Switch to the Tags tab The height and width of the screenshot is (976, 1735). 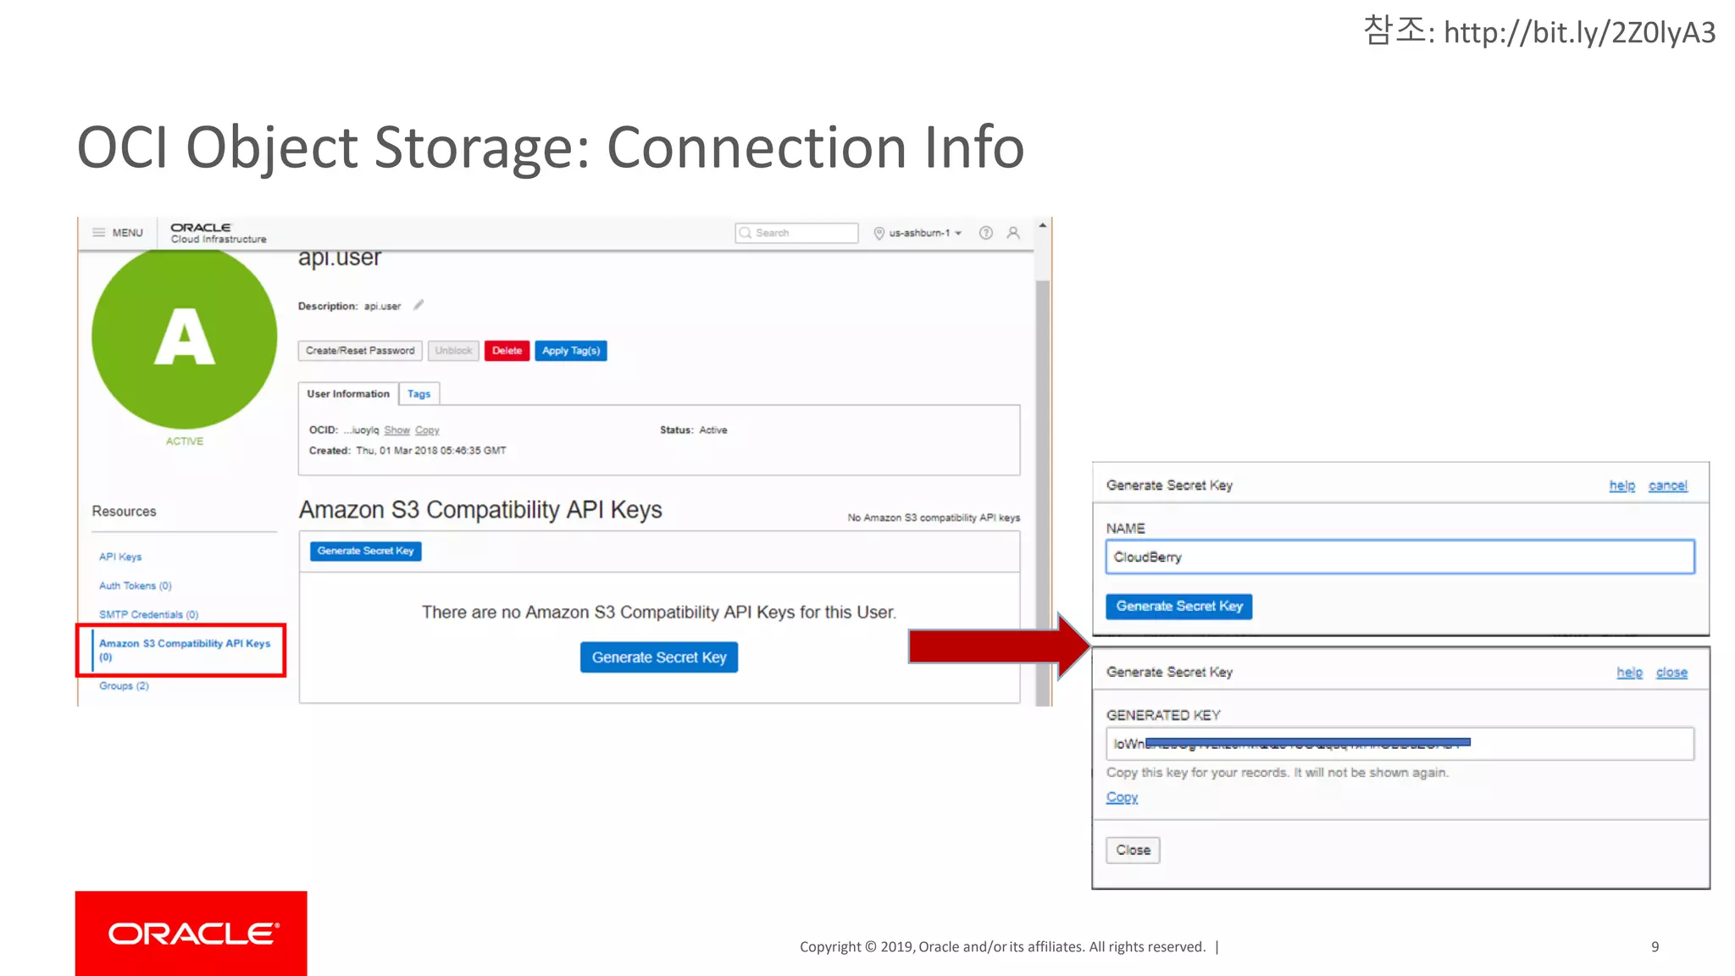coord(419,394)
